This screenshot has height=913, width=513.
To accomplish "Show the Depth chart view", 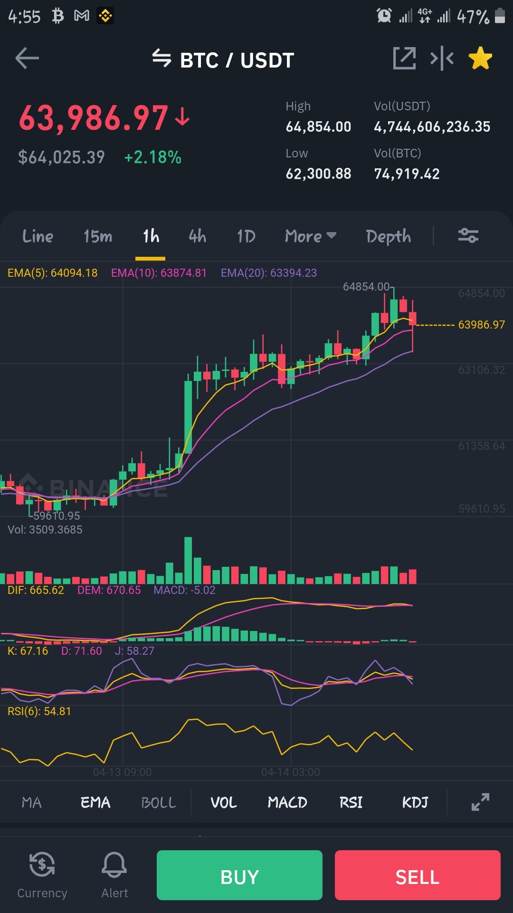I will pos(389,236).
